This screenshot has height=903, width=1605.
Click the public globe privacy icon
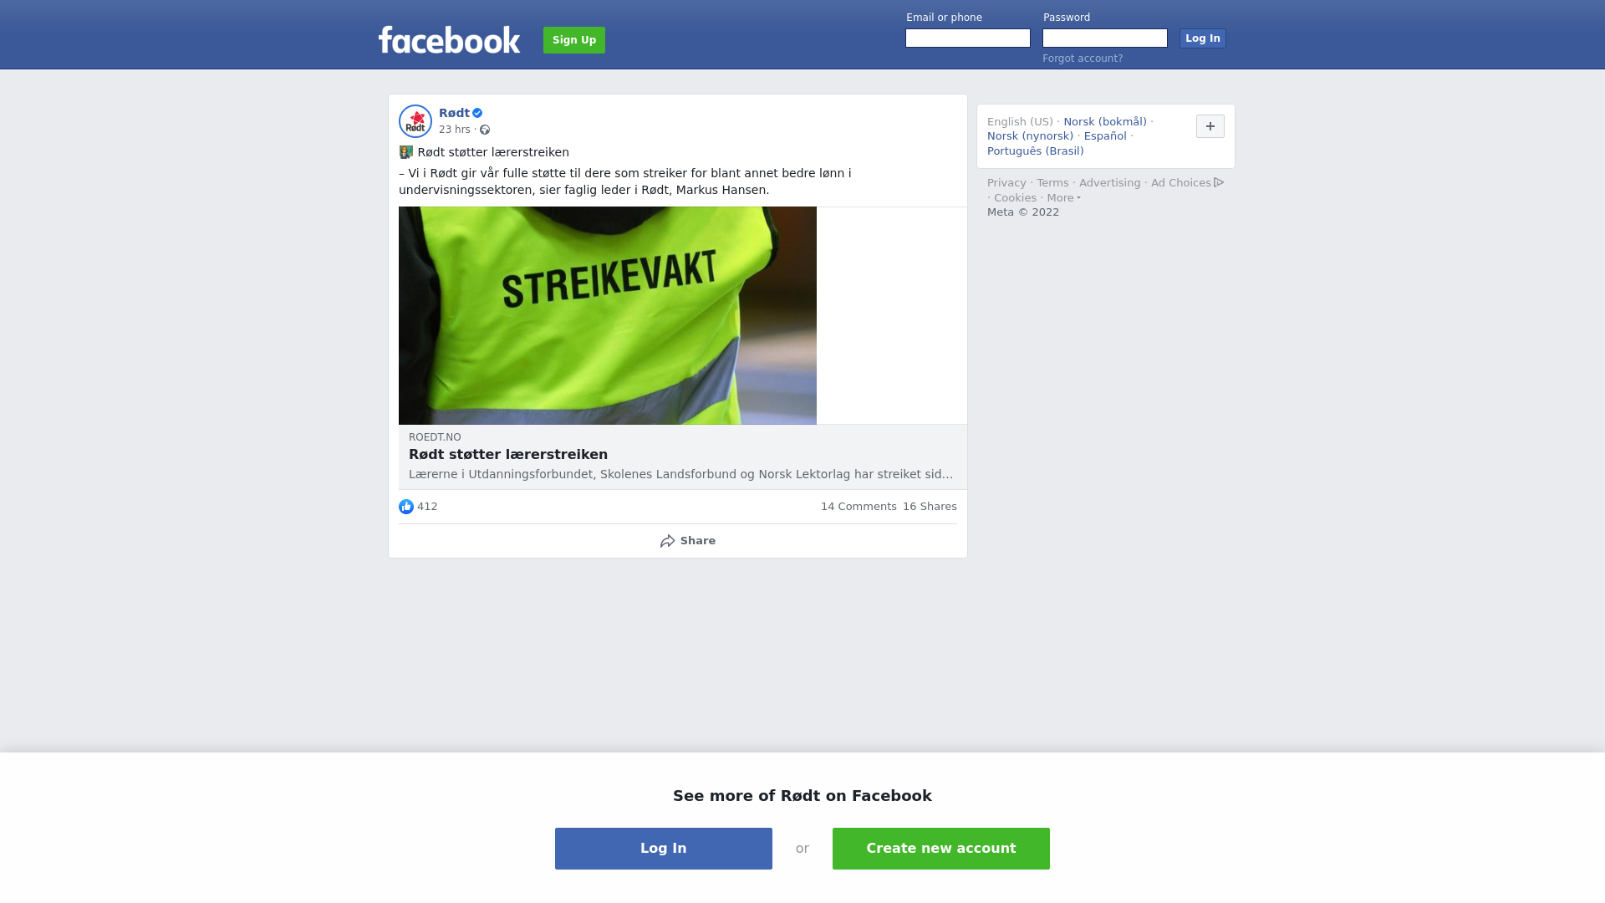click(x=485, y=130)
